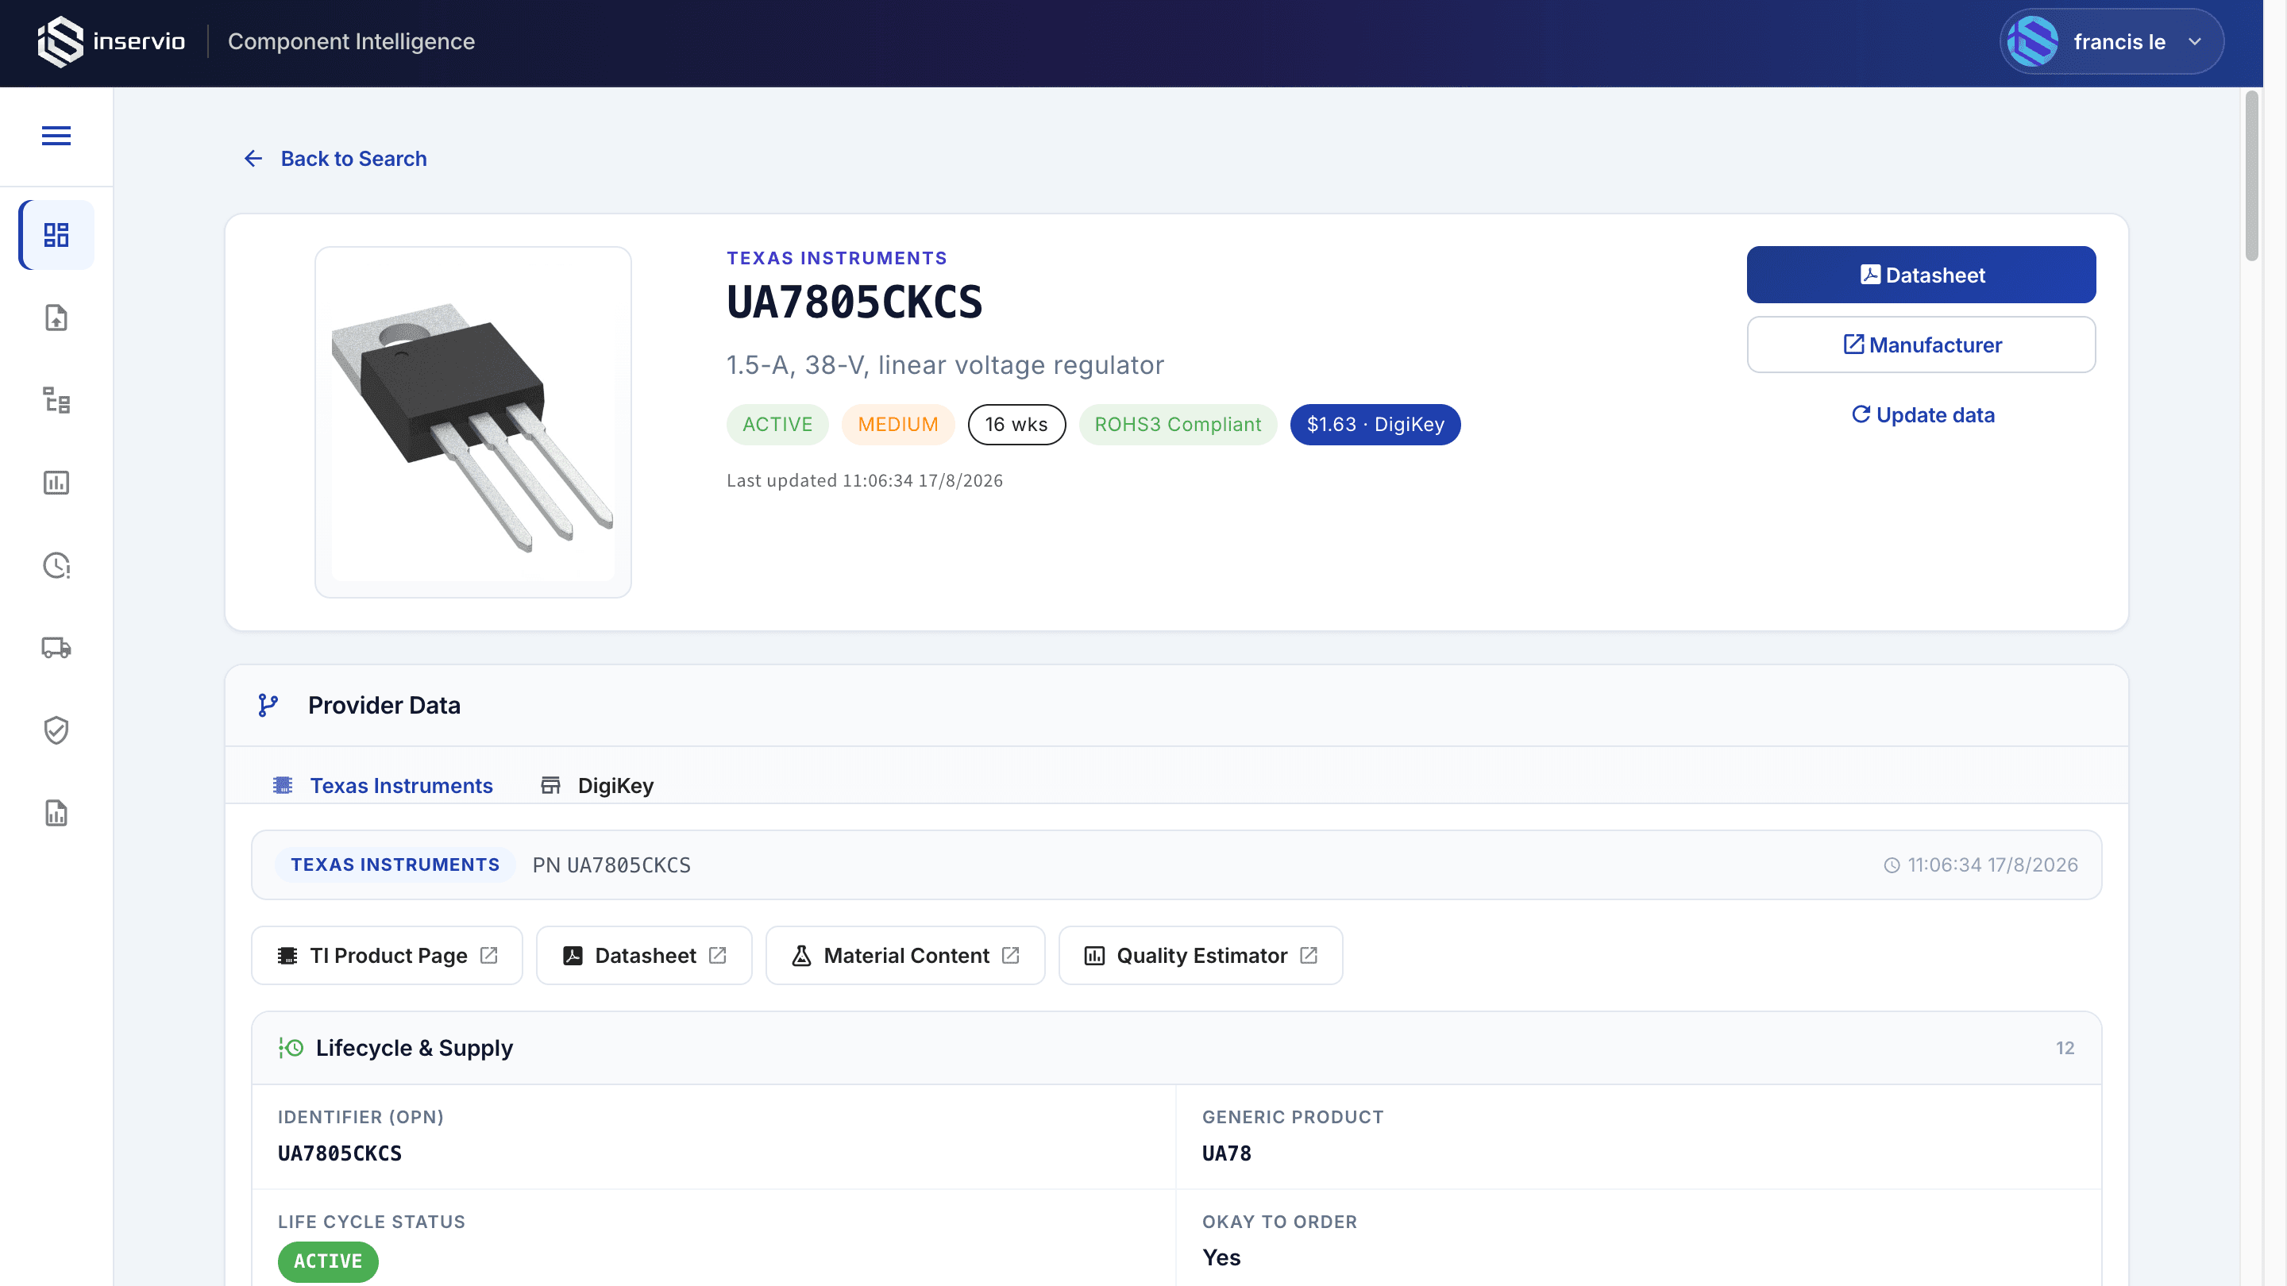This screenshot has height=1286, width=2287.
Task: Click the ROHS3 Compliant badge
Action: coord(1178,425)
